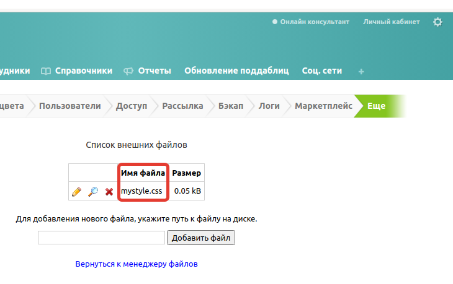Delete mystyle.css with the red X icon
This screenshot has width=453, height=284.
(109, 192)
